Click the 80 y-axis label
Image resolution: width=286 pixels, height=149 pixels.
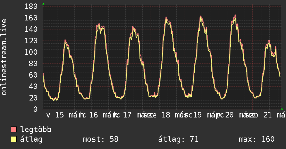tap(33, 63)
